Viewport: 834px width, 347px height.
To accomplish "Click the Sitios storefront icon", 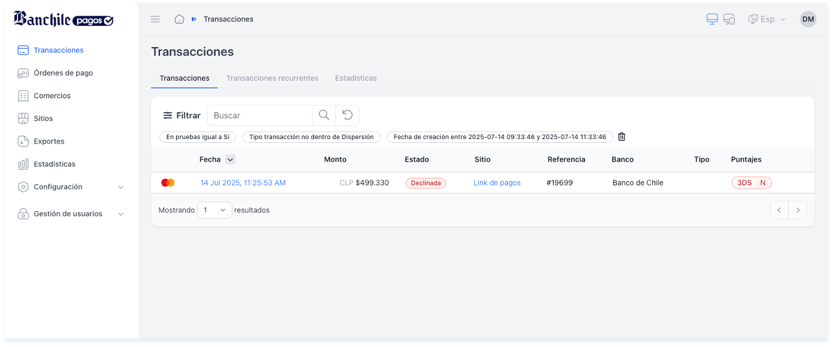I will tap(23, 118).
